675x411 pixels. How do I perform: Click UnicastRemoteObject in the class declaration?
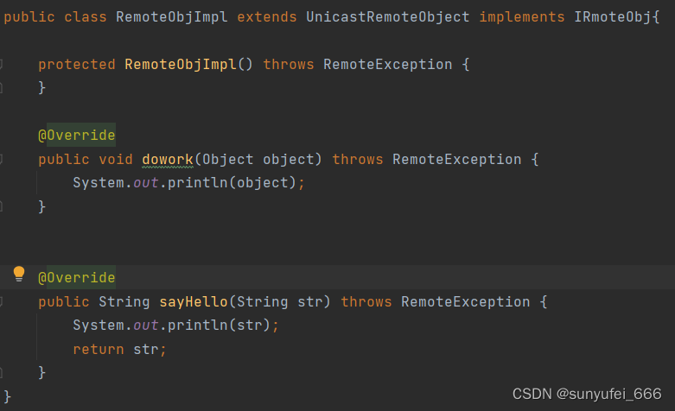pos(387,16)
